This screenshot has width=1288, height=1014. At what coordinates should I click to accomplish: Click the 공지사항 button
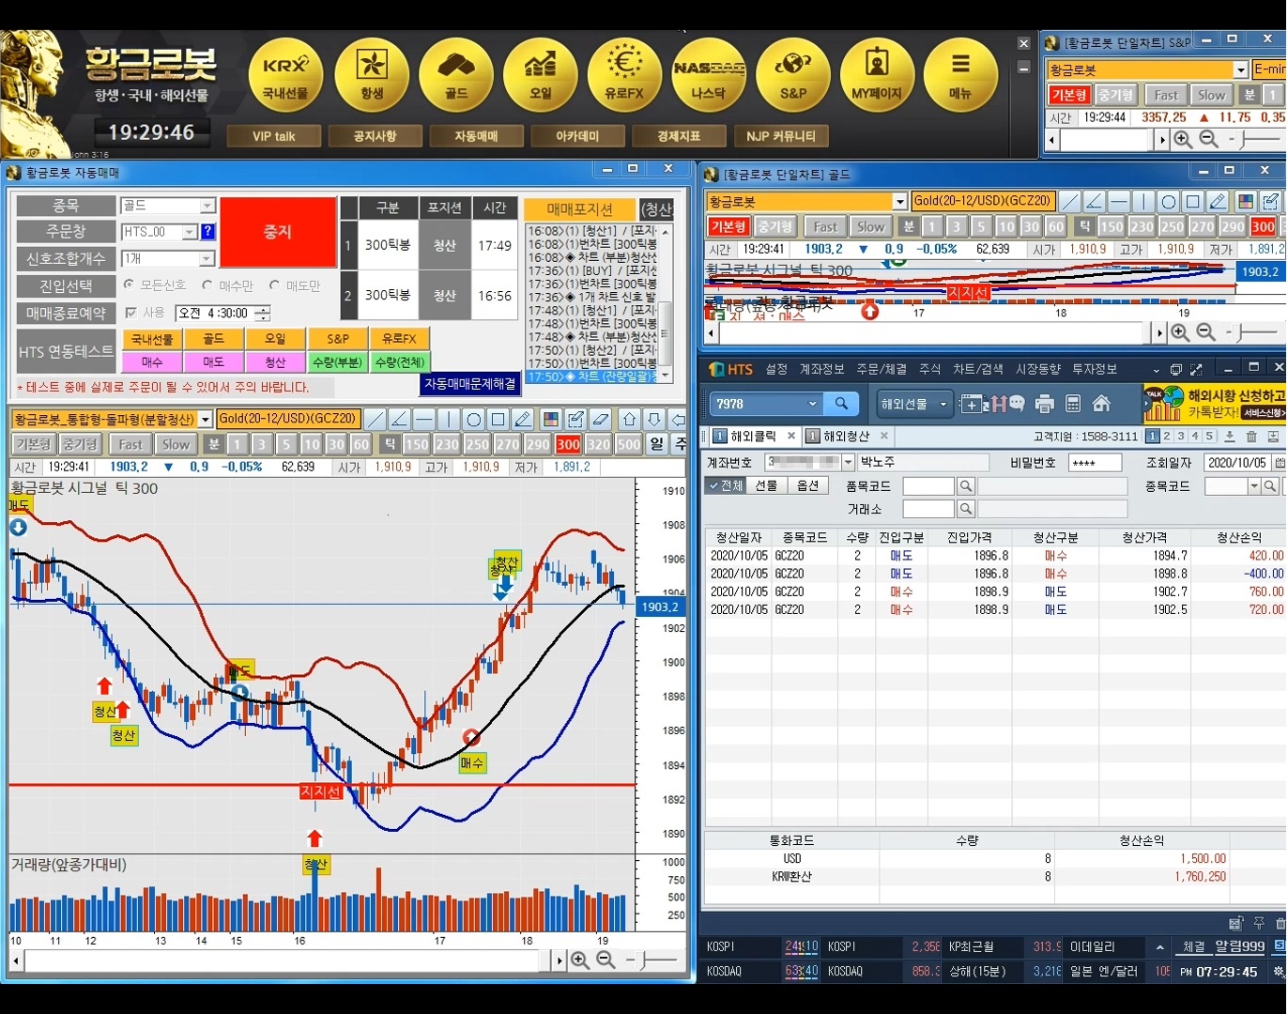pyautogui.click(x=375, y=136)
